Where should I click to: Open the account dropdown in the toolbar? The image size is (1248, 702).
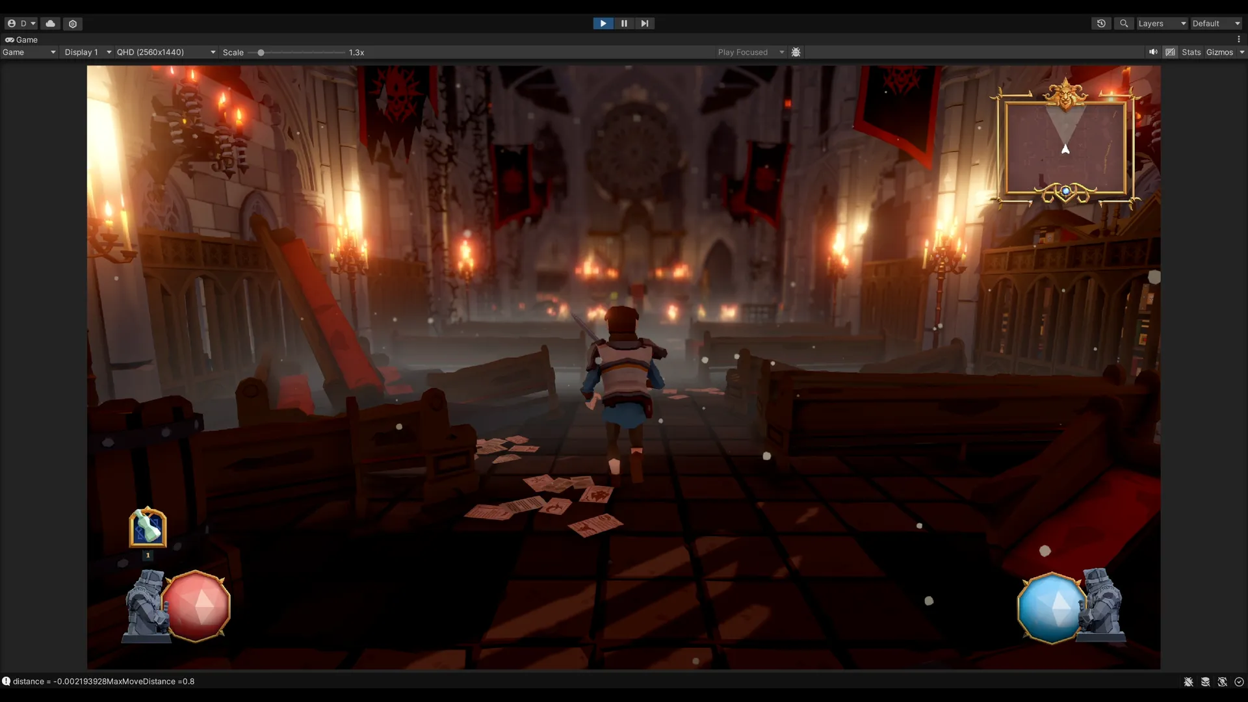(x=21, y=23)
